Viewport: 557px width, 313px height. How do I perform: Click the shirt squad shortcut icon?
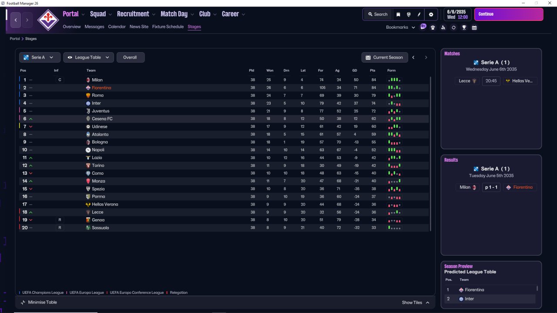pyautogui.click(x=433, y=27)
